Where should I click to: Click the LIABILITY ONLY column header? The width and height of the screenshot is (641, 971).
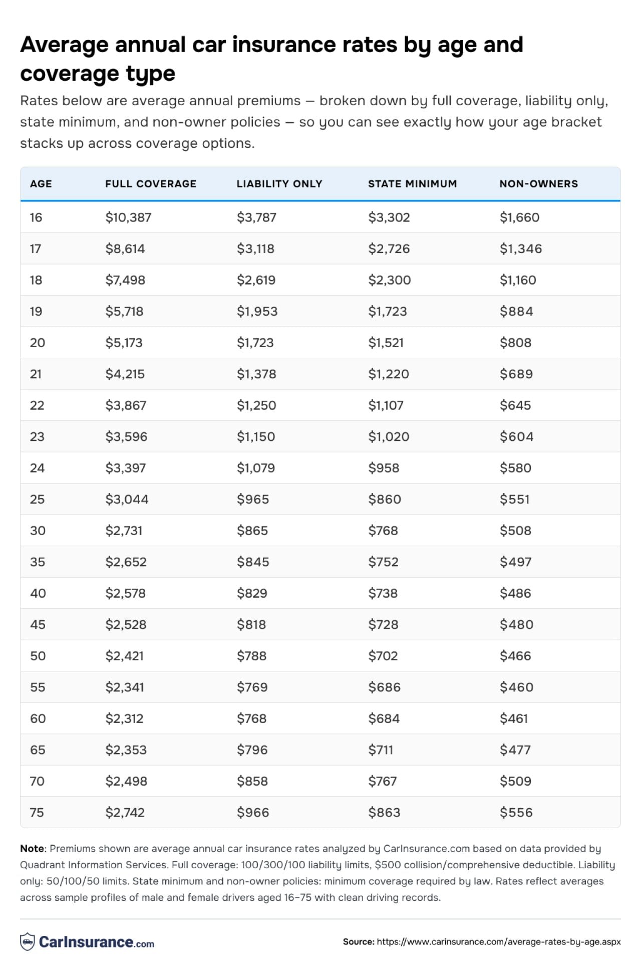[279, 184]
